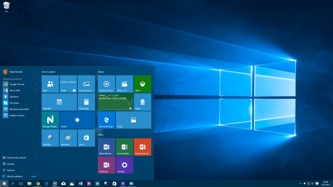The image size is (333, 187).
Task: Open the Mapy maps tile
Action: click(x=142, y=102)
